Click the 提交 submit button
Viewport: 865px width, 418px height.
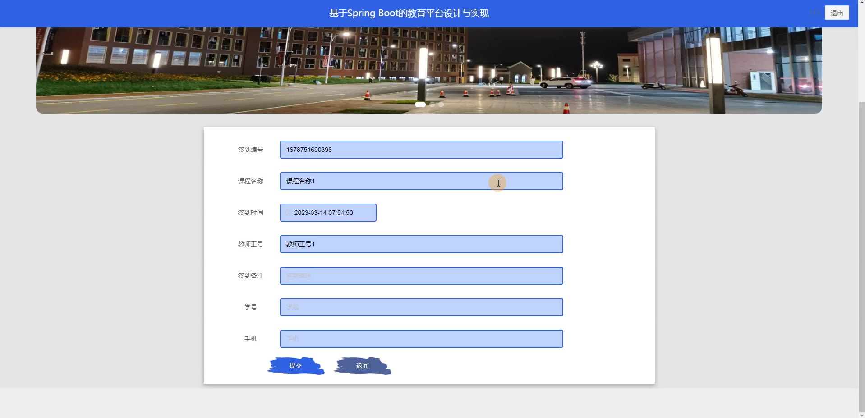(296, 366)
